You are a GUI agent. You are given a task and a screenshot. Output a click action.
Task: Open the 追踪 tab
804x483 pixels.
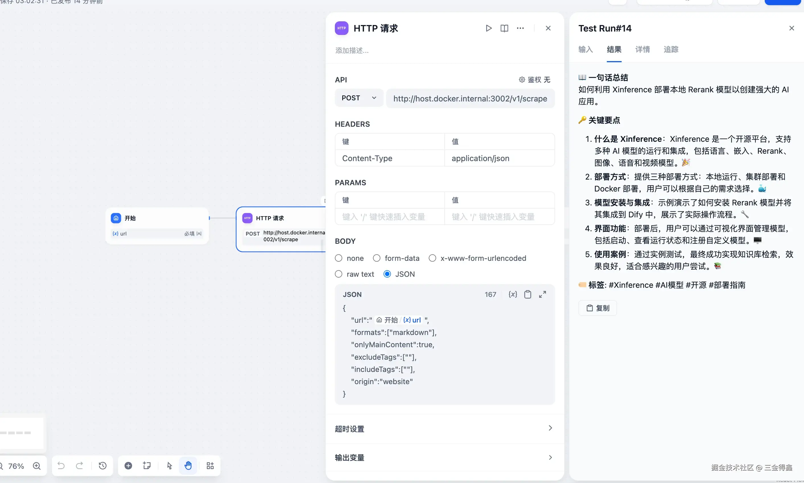point(671,49)
